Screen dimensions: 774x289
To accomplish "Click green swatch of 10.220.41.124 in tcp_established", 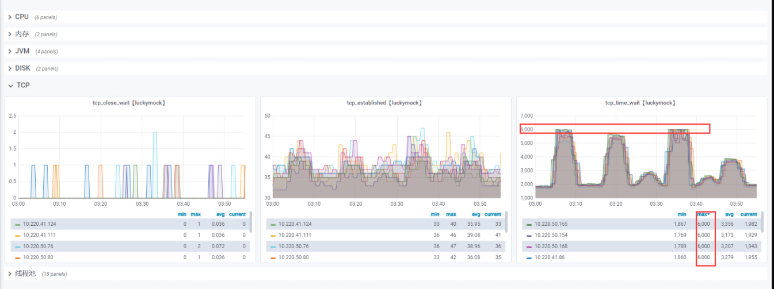I will (x=273, y=224).
